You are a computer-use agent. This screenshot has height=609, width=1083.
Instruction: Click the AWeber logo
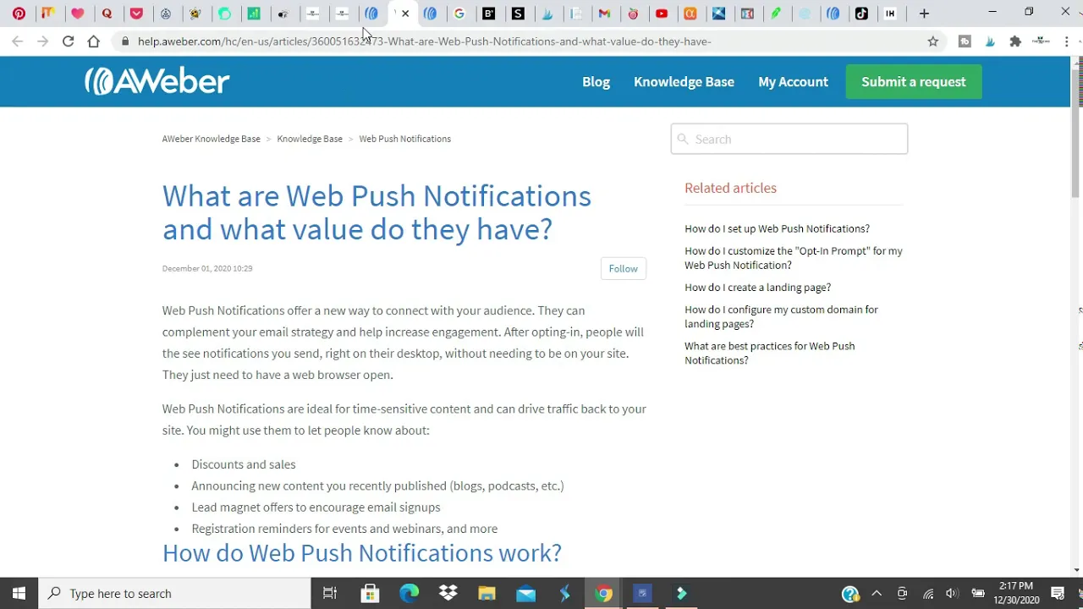[x=157, y=81]
